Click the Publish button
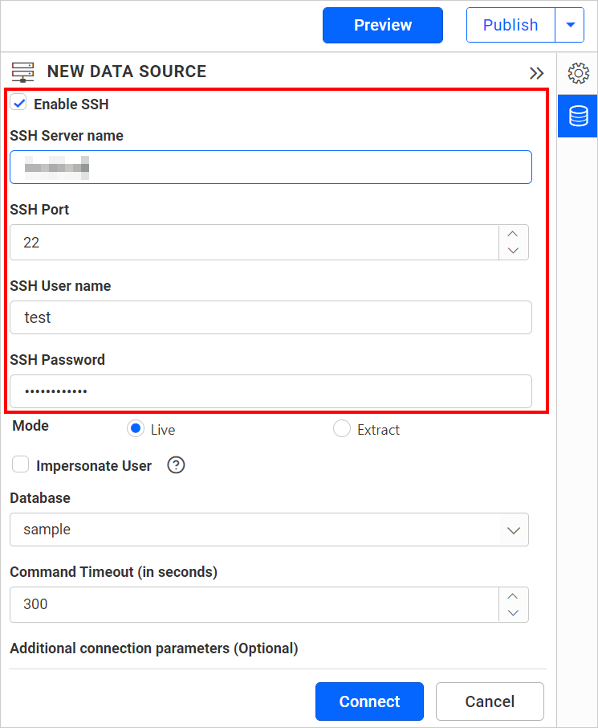Screen dimensions: 598x728 tap(510, 25)
